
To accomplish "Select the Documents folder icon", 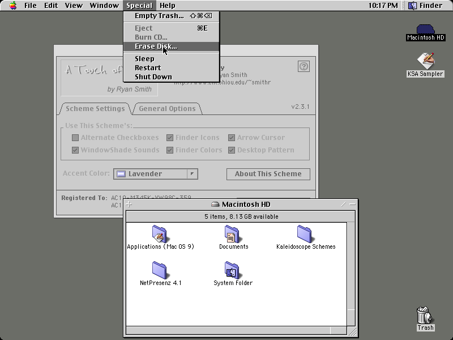I will click(x=232, y=234).
